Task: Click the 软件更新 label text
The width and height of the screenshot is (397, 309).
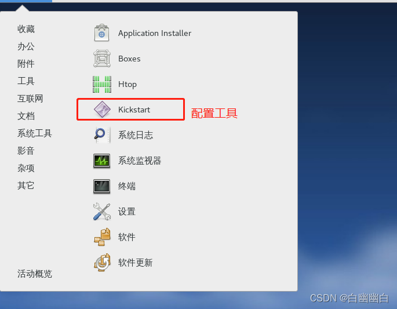Action: point(135,263)
